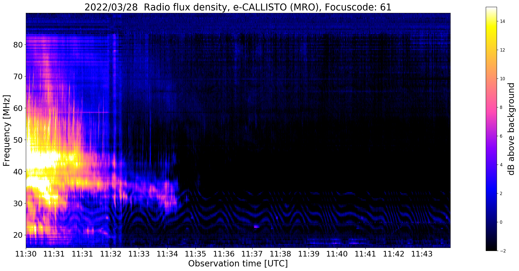The width and height of the screenshot is (519, 271).
Task: Click the 11:43 time tick label
Action: pyautogui.click(x=422, y=254)
